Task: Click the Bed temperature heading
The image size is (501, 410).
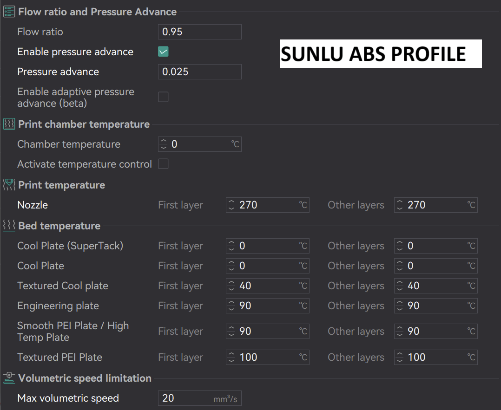Action: tap(59, 226)
